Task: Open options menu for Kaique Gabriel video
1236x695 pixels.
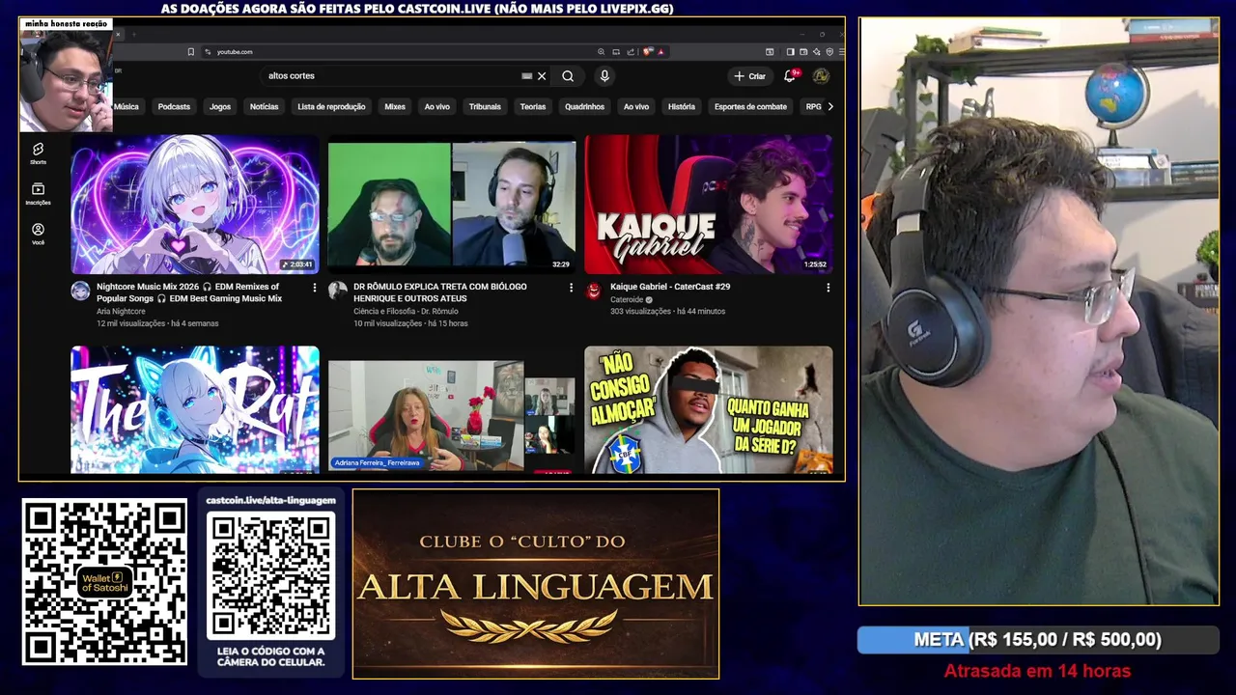Action: pos(828,288)
